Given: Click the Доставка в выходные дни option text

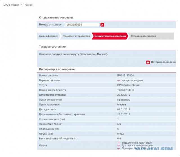Looking at the screenshot, I should pyautogui.click(x=137, y=146).
